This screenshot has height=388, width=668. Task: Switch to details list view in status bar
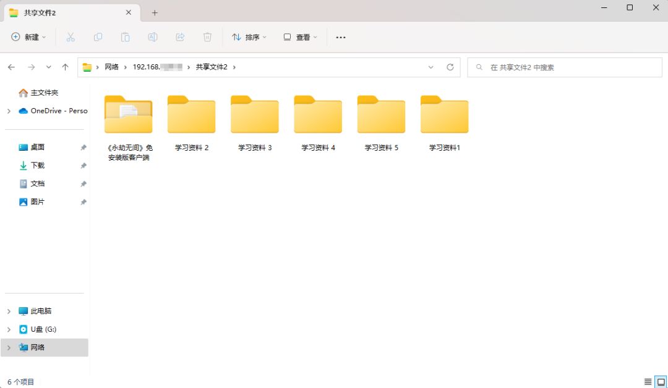click(x=648, y=382)
